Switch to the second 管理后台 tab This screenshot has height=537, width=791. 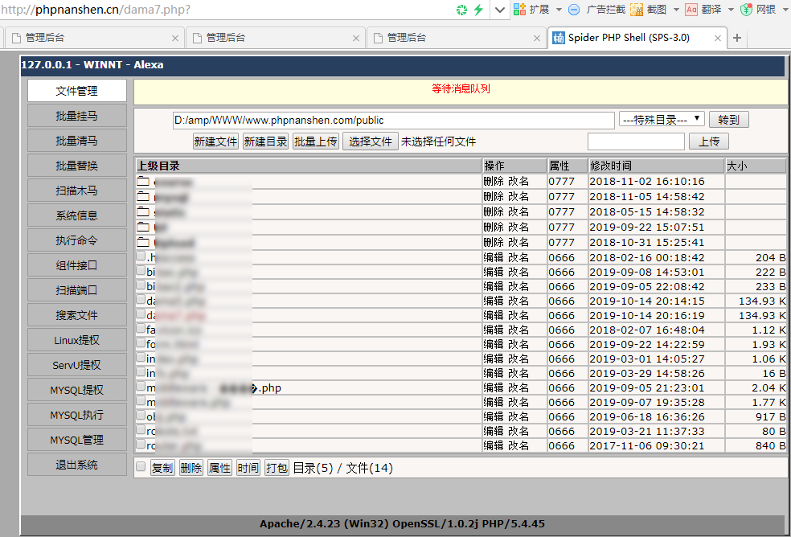(x=275, y=38)
